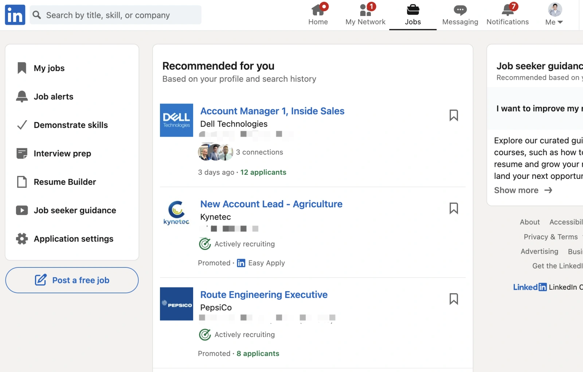Click the PepsiCo company name
583x372 pixels.
216,308
